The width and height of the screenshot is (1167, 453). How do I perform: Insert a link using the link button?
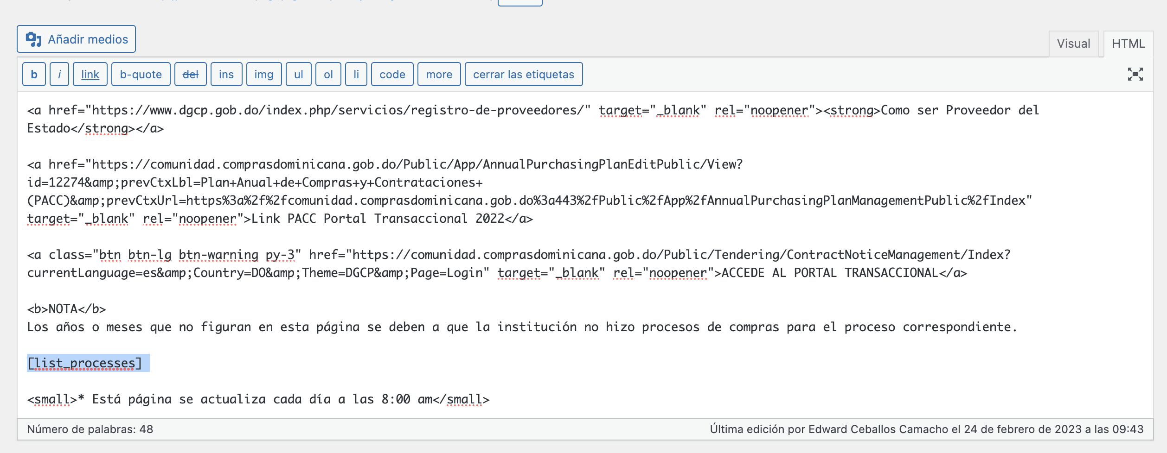[90, 74]
